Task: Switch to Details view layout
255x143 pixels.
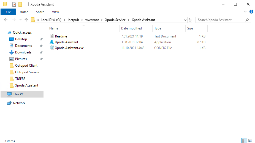Action: click(x=244, y=141)
